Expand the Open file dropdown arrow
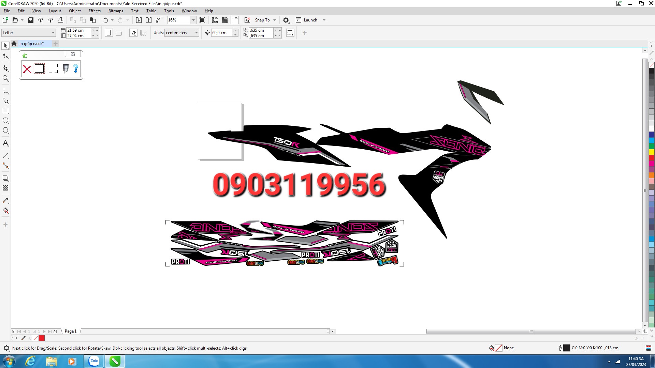This screenshot has width=655, height=368. (22, 20)
